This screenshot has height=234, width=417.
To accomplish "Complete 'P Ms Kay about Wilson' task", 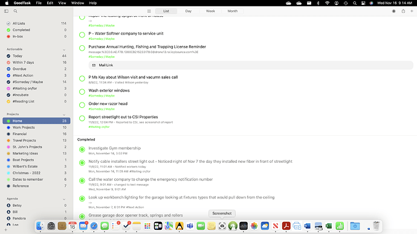I will tap(82, 78).
